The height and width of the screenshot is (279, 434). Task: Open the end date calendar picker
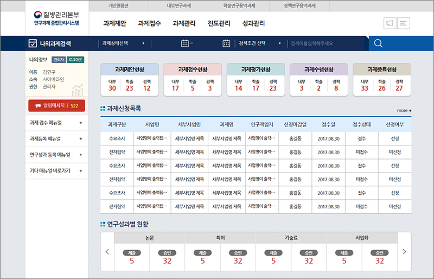pos(226,43)
